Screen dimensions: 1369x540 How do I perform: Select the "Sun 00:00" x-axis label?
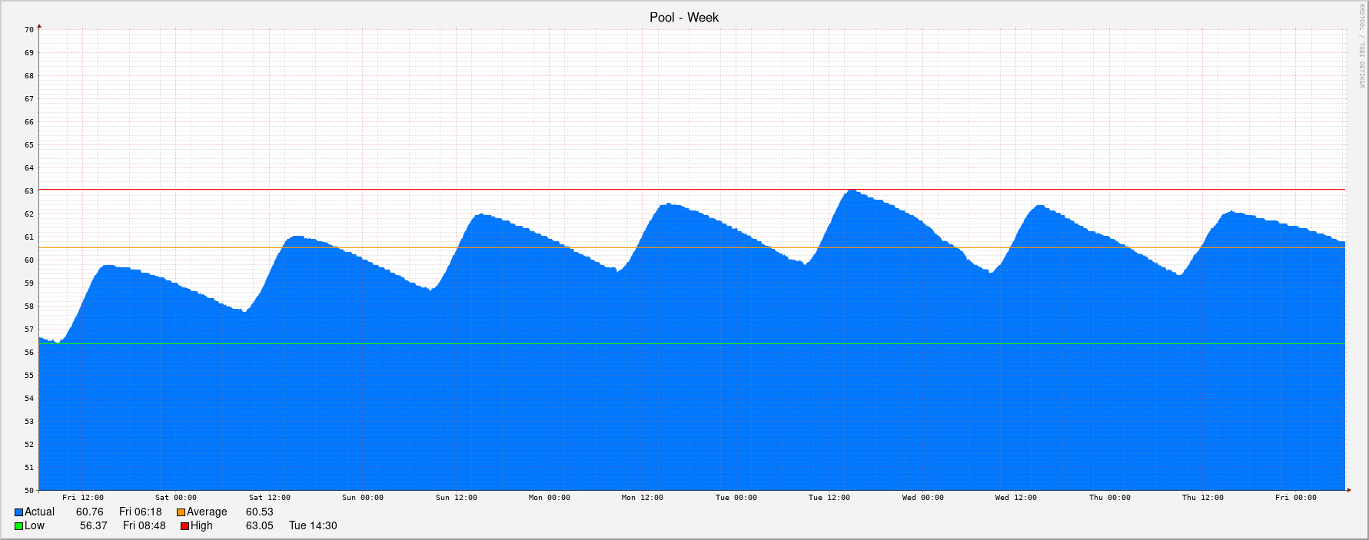point(363,498)
